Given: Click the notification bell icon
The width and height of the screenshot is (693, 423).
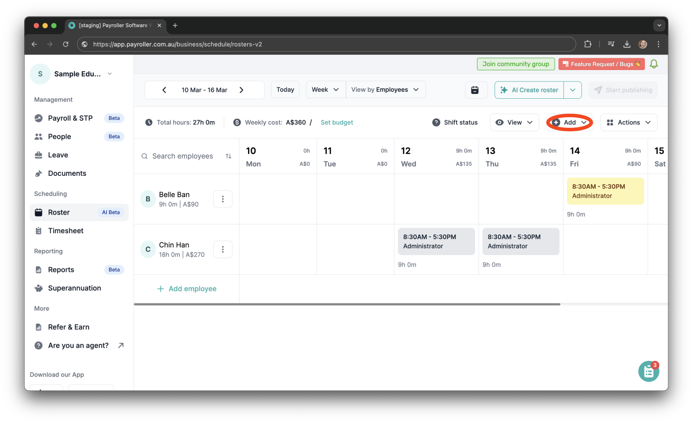Looking at the screenshot, I should coord(654,64).
